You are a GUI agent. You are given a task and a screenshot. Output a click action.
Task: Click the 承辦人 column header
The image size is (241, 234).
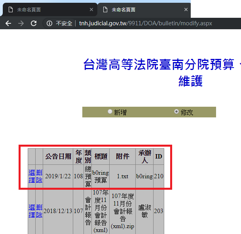coord(144,157)
